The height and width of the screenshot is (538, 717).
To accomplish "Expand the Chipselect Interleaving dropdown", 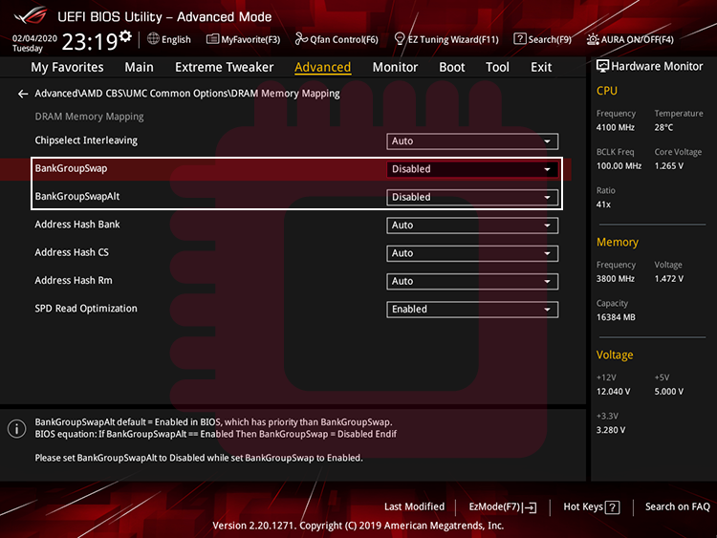I will click(x=472, y=141).
